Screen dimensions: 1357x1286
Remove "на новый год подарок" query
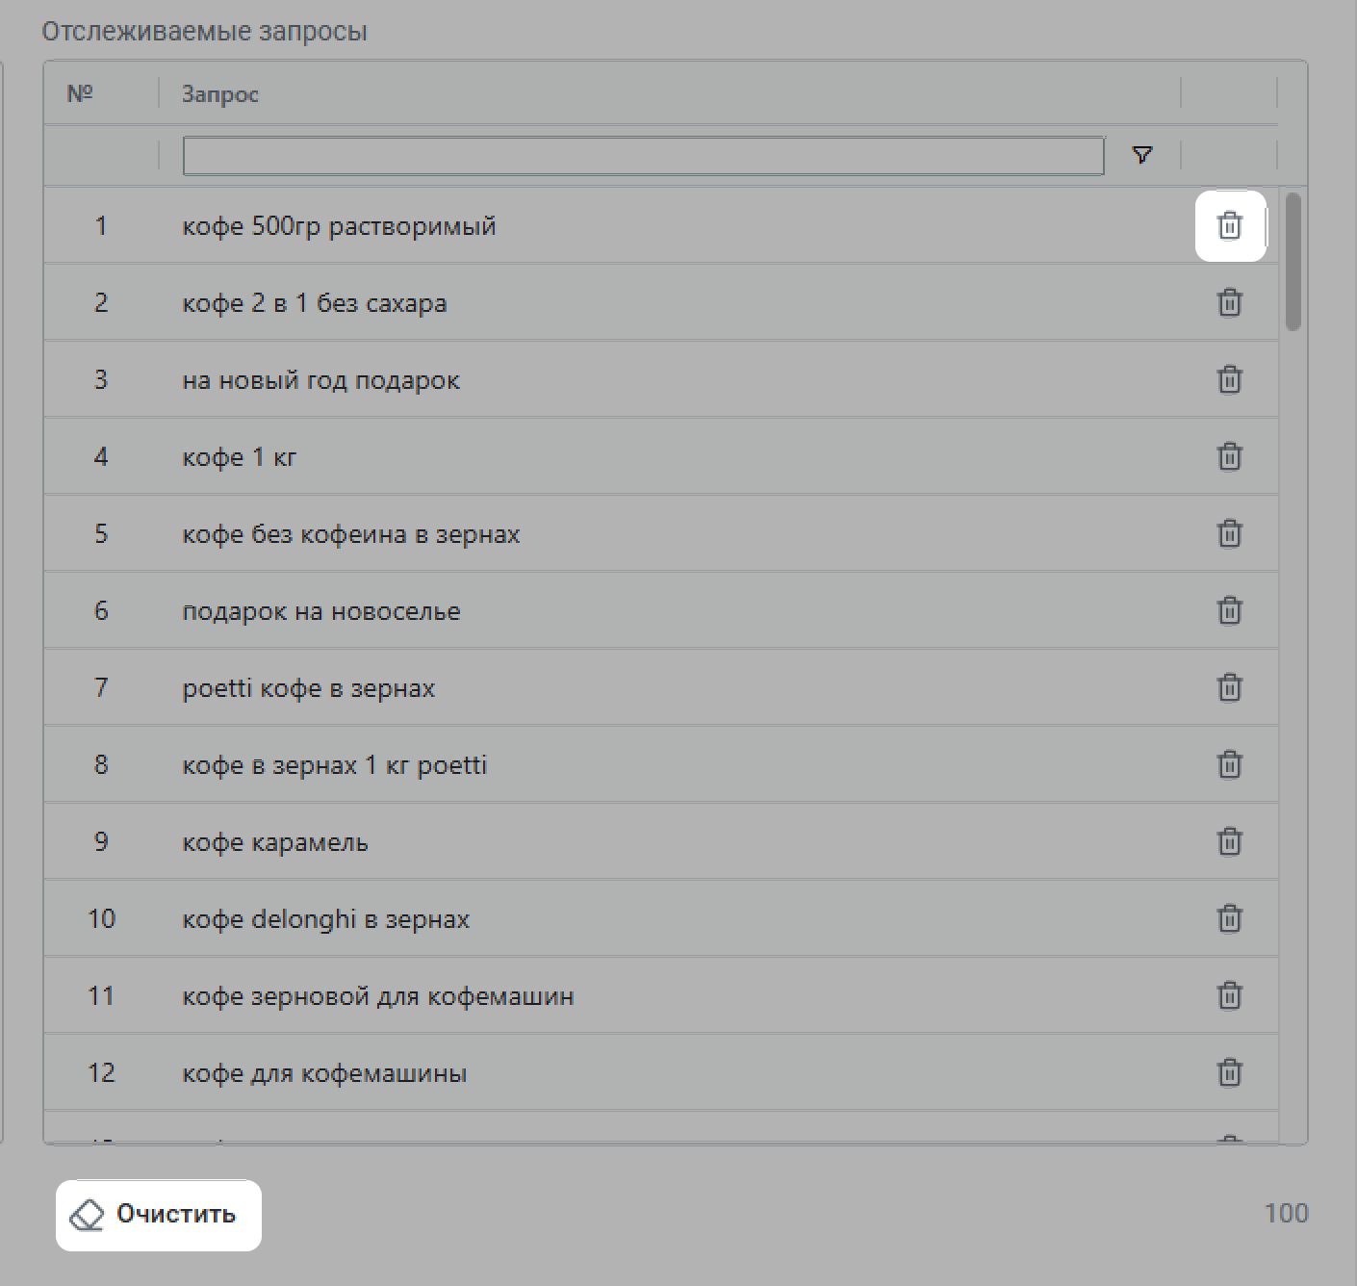(1229, 379)
